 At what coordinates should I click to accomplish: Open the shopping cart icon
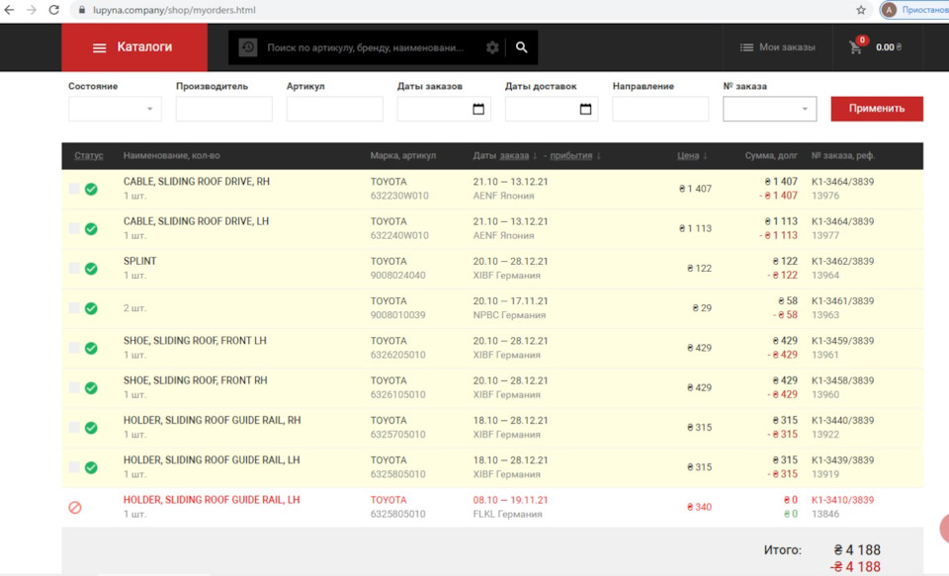click(x=855, y=47)
